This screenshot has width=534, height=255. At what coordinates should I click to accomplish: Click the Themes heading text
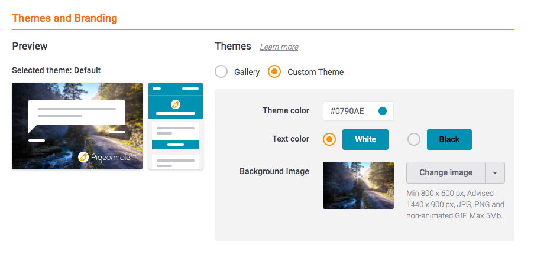click(233, 46)
